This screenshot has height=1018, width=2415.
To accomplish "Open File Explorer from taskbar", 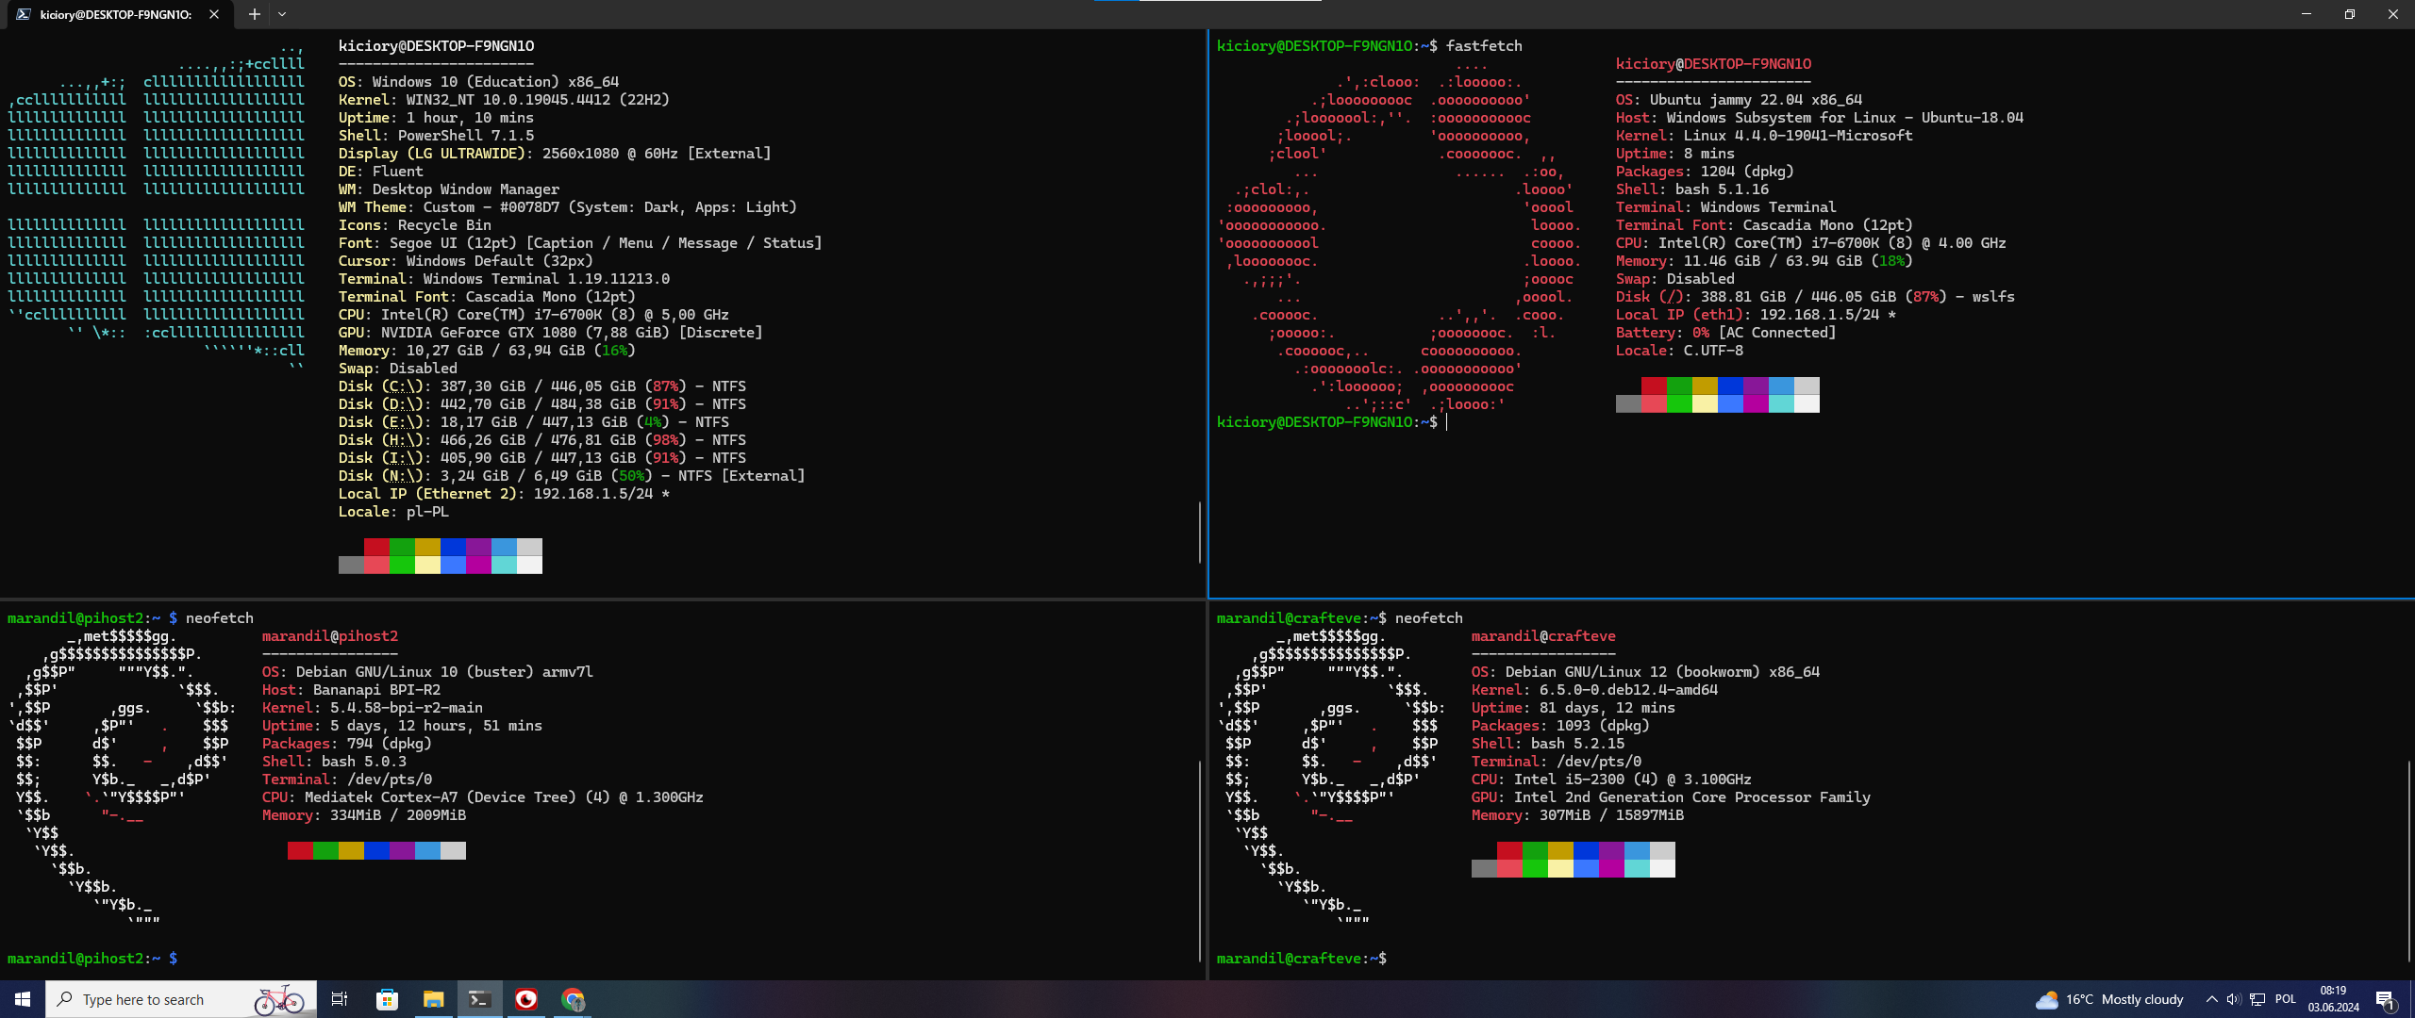I will (x=433, y=999).
